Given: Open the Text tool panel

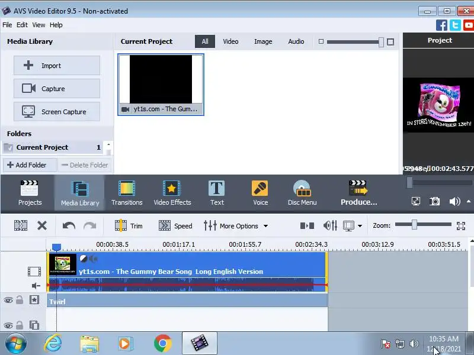Looking at the screenshot, I should click(217, 193).
